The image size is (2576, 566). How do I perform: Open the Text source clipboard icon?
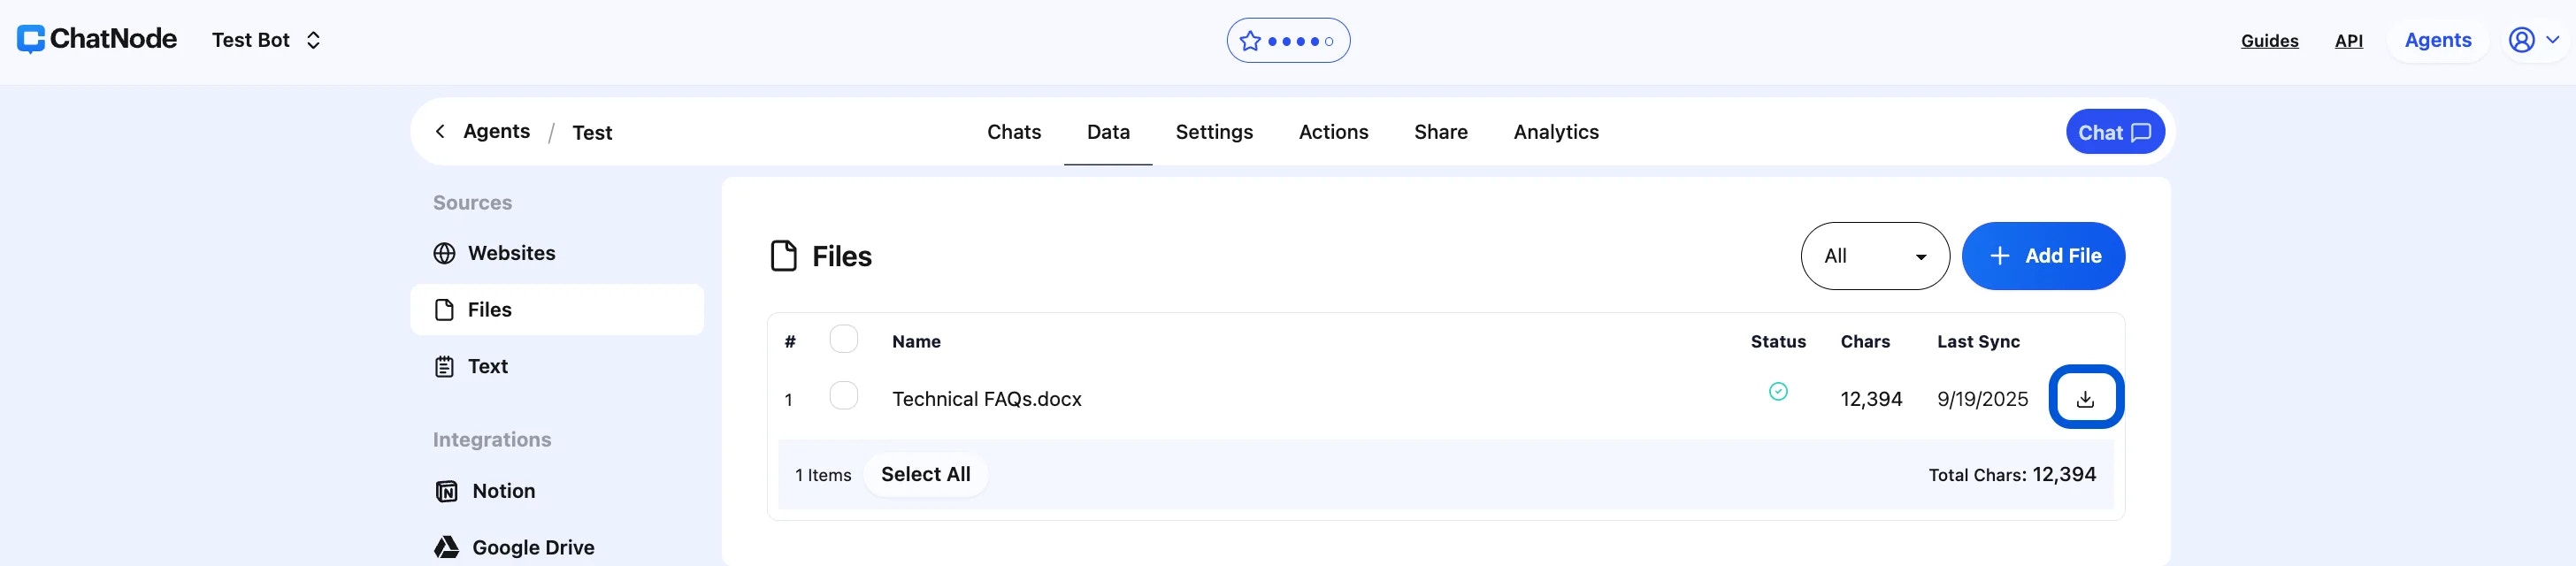pos(444,367)
